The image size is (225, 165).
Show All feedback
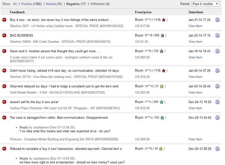point(15,4)
